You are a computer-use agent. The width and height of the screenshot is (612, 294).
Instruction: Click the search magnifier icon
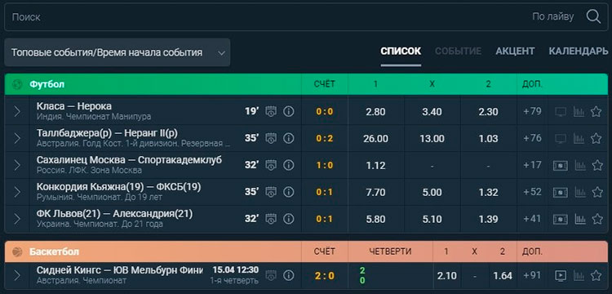[593, 17]
